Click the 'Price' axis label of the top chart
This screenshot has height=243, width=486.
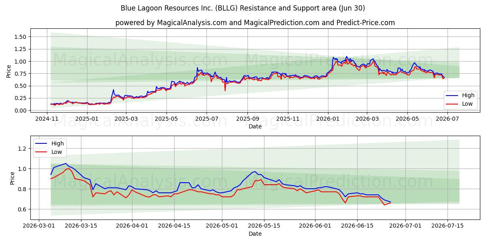9,71
